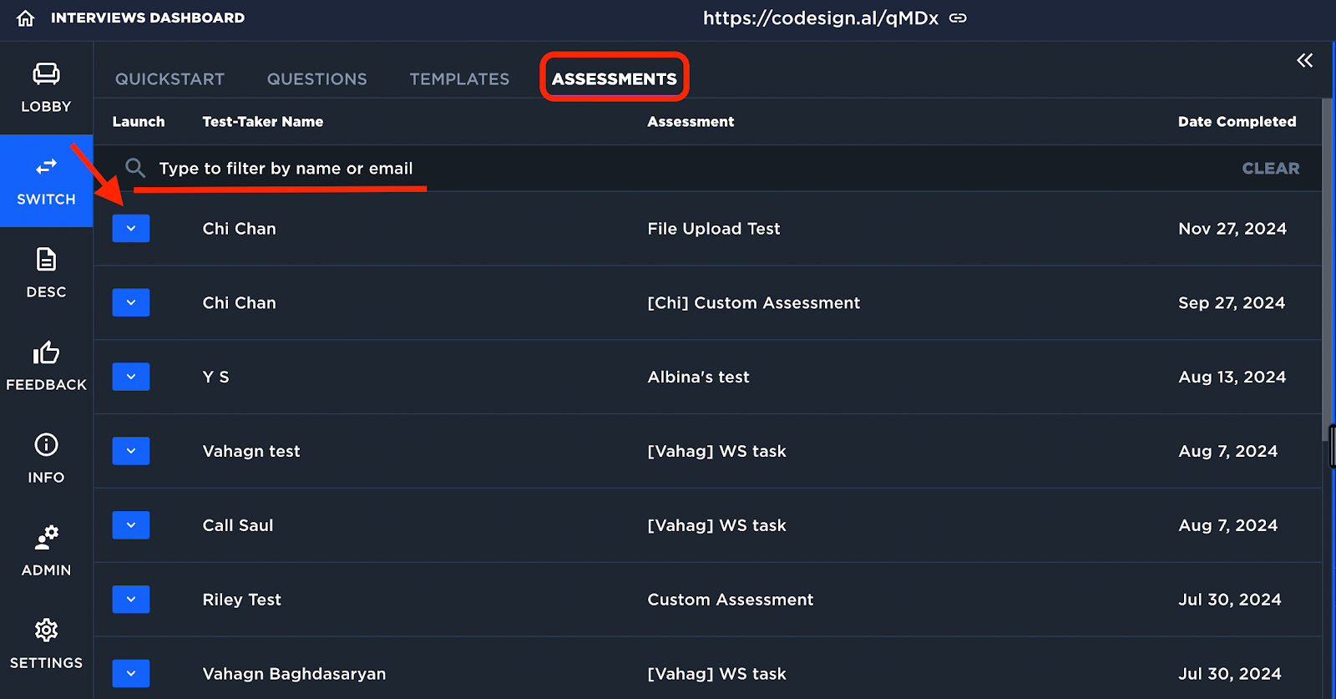
Task: Expand launch dropdown for Riley Test
Action: pyautogui.click(x=131, y=600)
